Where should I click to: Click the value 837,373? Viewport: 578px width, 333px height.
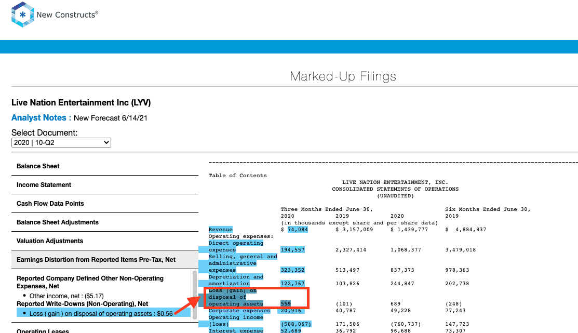(x=402, y=270)
